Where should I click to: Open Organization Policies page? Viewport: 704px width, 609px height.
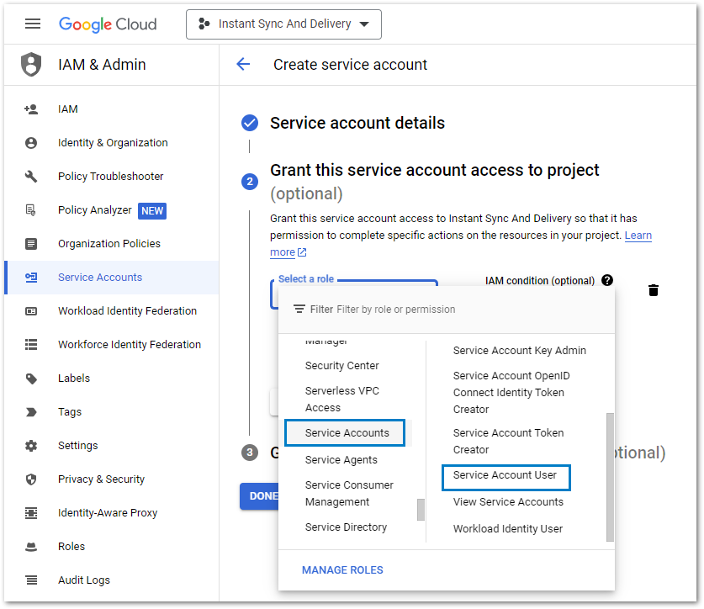[x=109, y=244]
